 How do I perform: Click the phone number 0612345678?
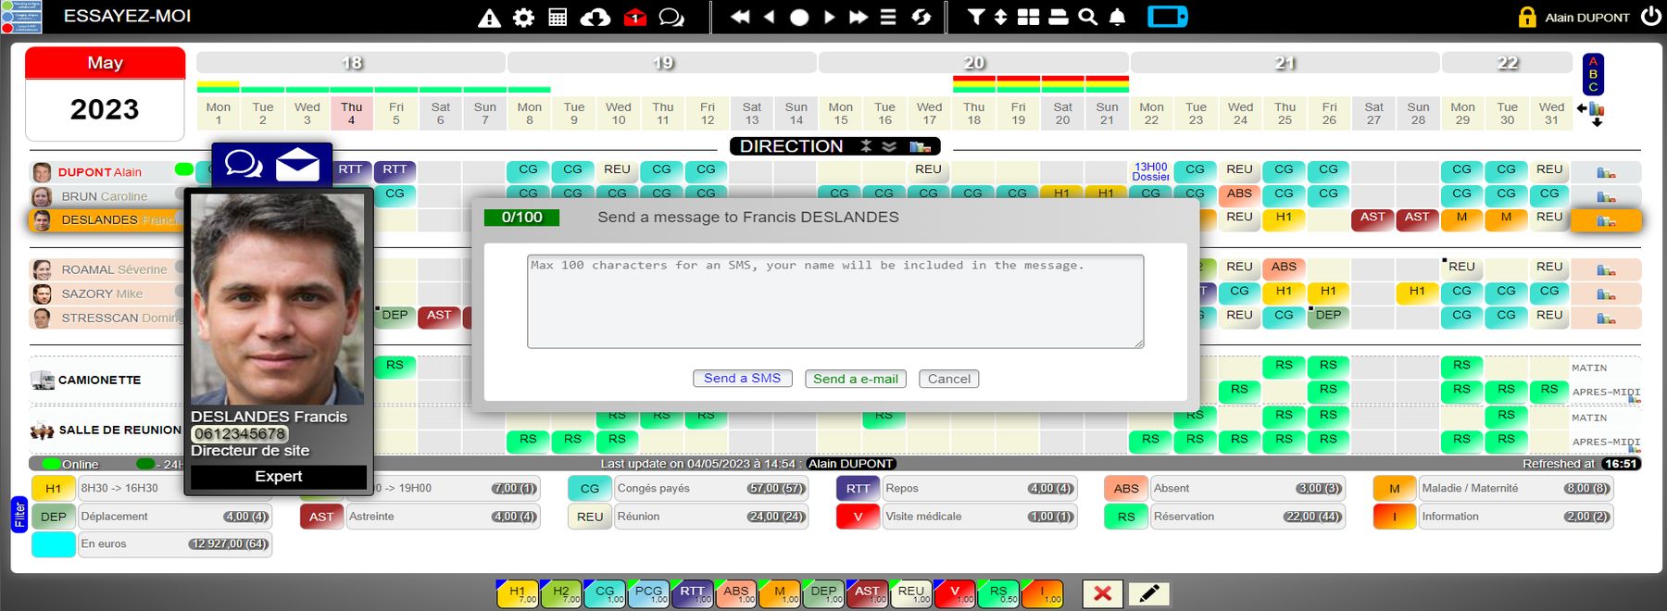[x=240, y=434]
